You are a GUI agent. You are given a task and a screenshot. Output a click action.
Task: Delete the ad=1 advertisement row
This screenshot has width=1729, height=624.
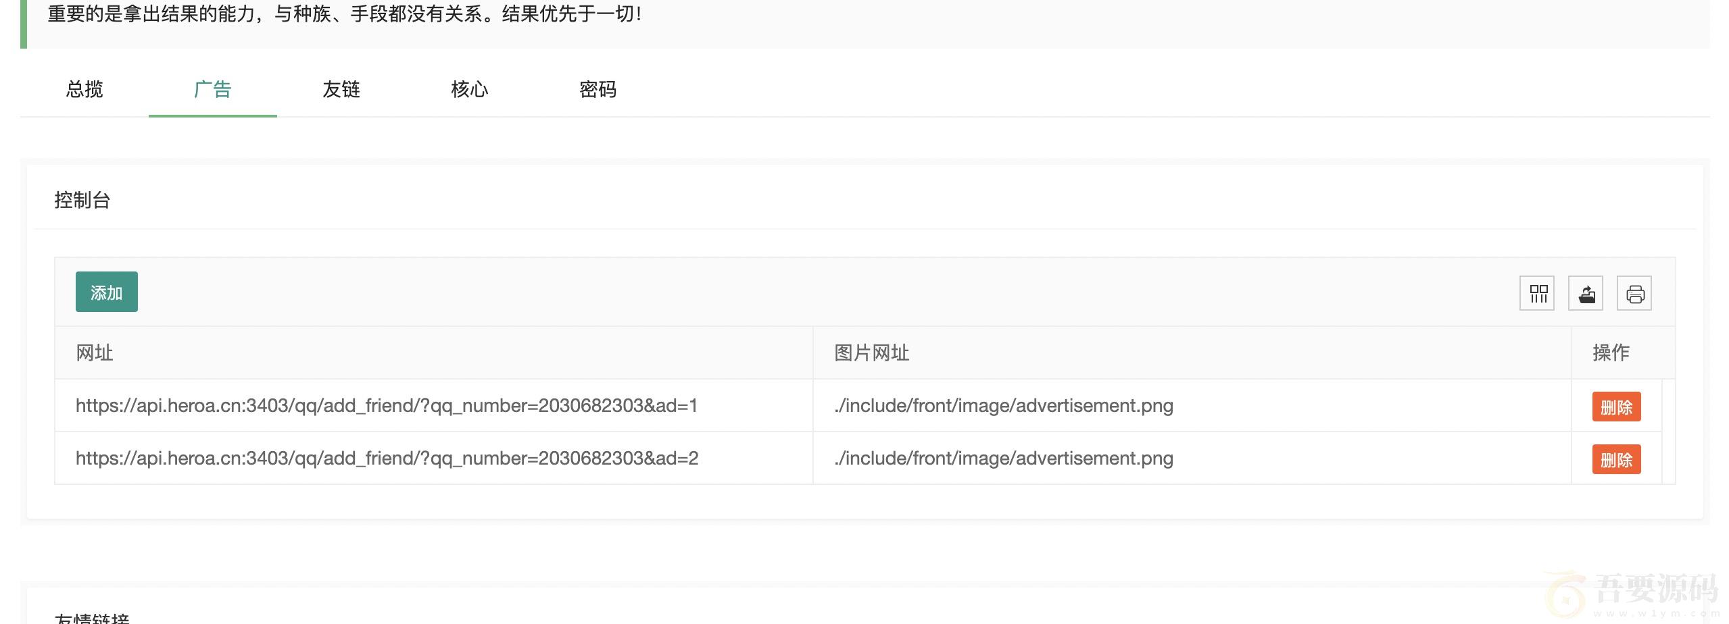pyautogui.click(x=1617, y=407)
